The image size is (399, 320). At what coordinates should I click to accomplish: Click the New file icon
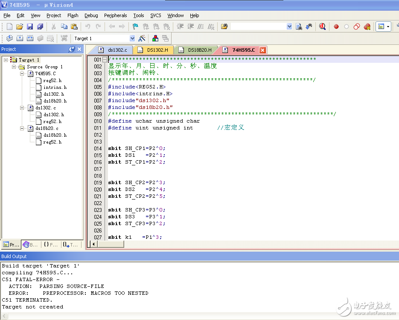(x=9, y=26)
